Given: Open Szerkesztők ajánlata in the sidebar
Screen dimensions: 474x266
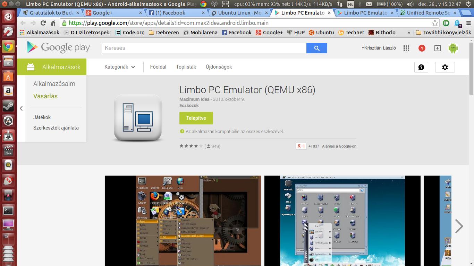Looking at the screenshot, I should pyautogui.click(x=56, y=128).
